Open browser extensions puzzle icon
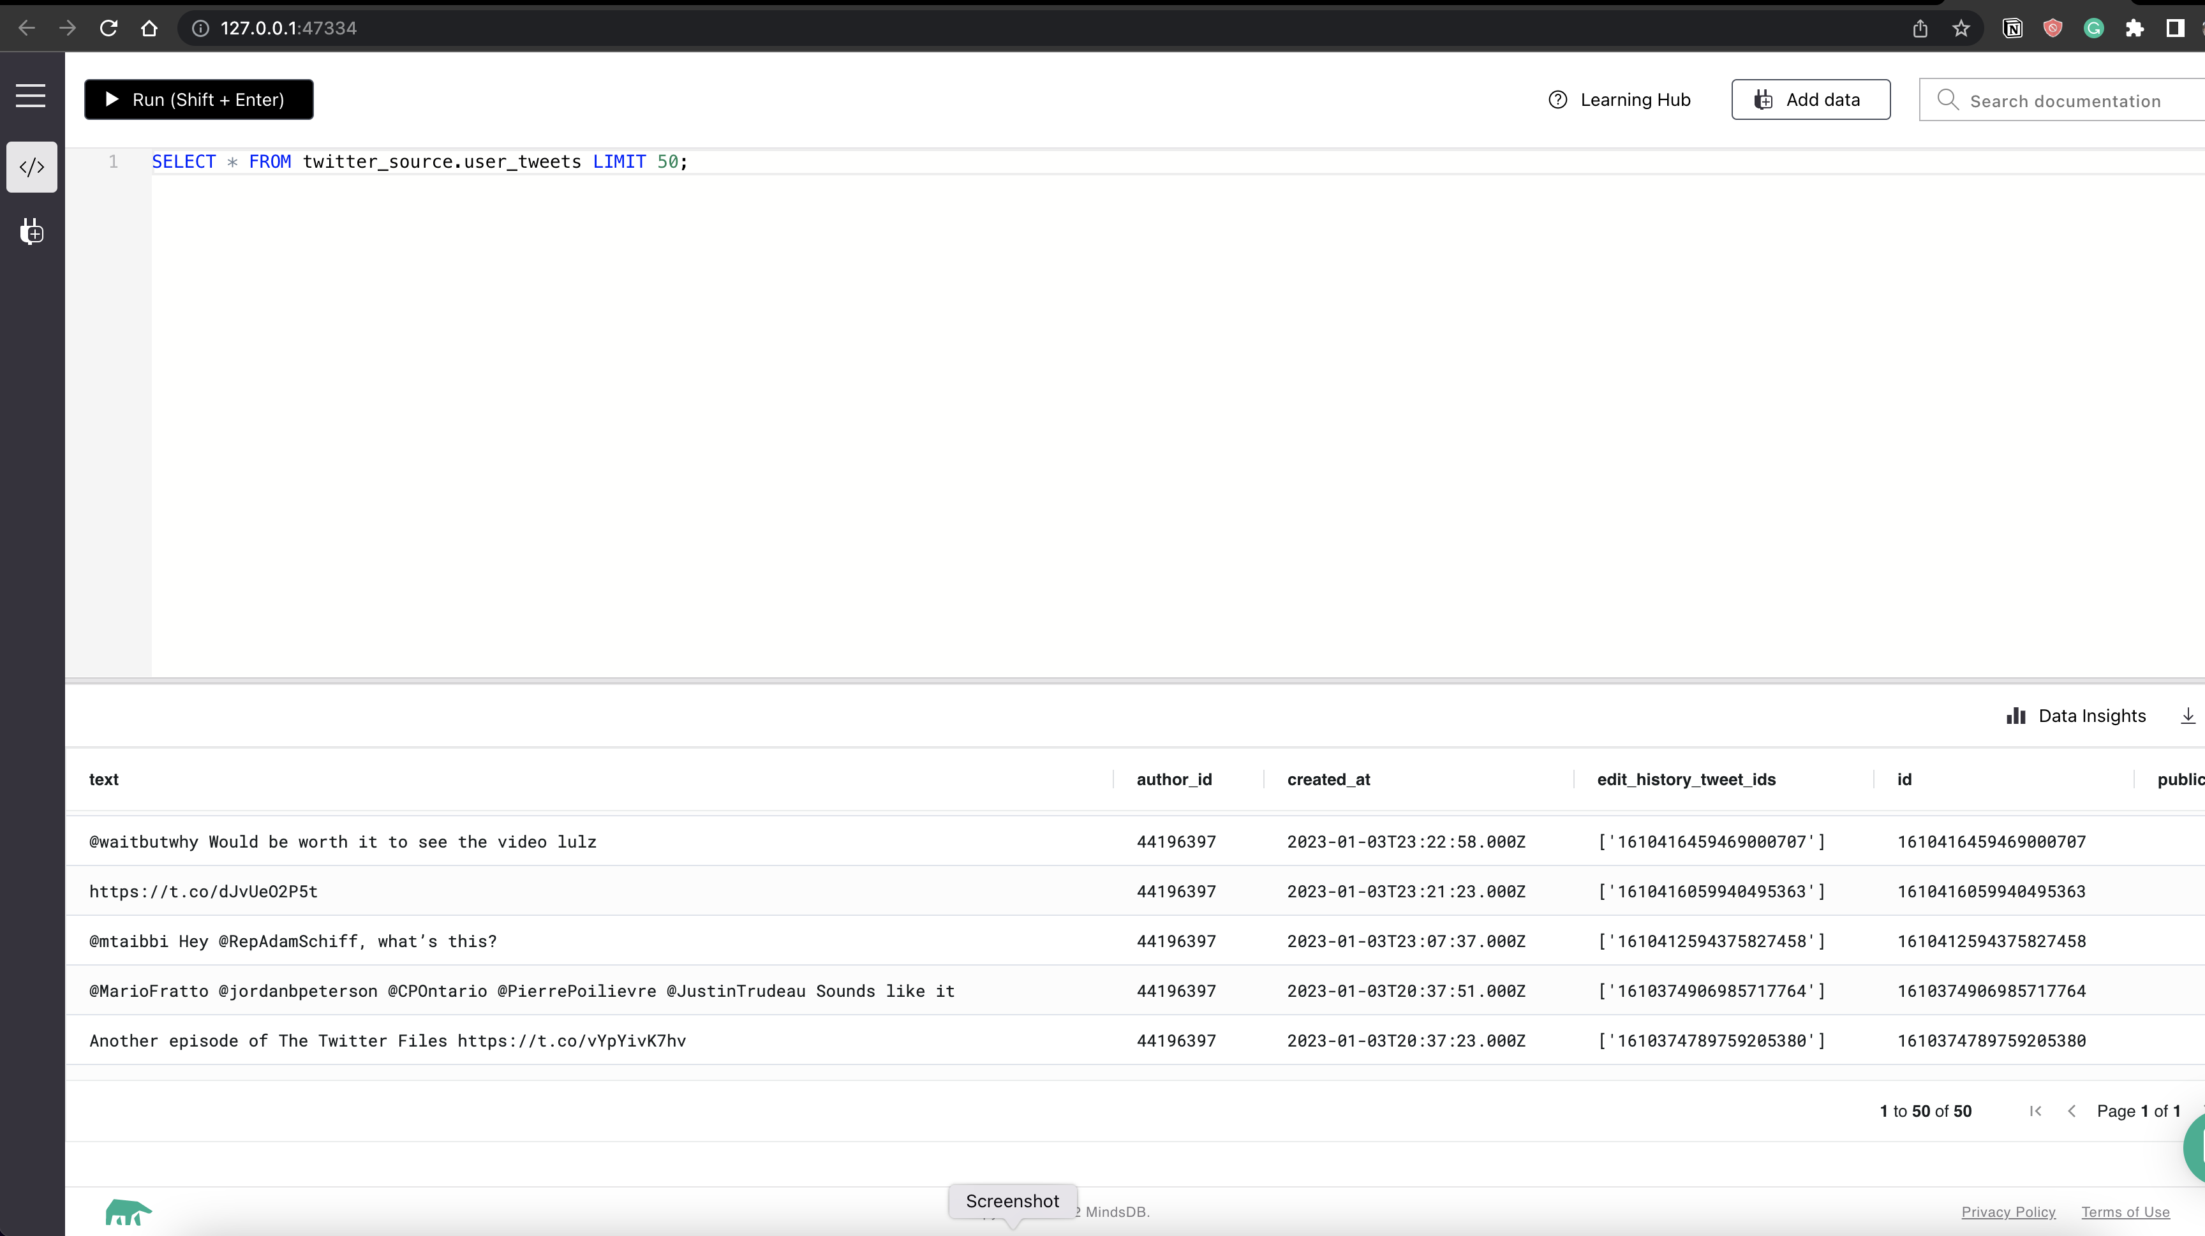The image size is (2205, 1236). tap(2135, 28)
